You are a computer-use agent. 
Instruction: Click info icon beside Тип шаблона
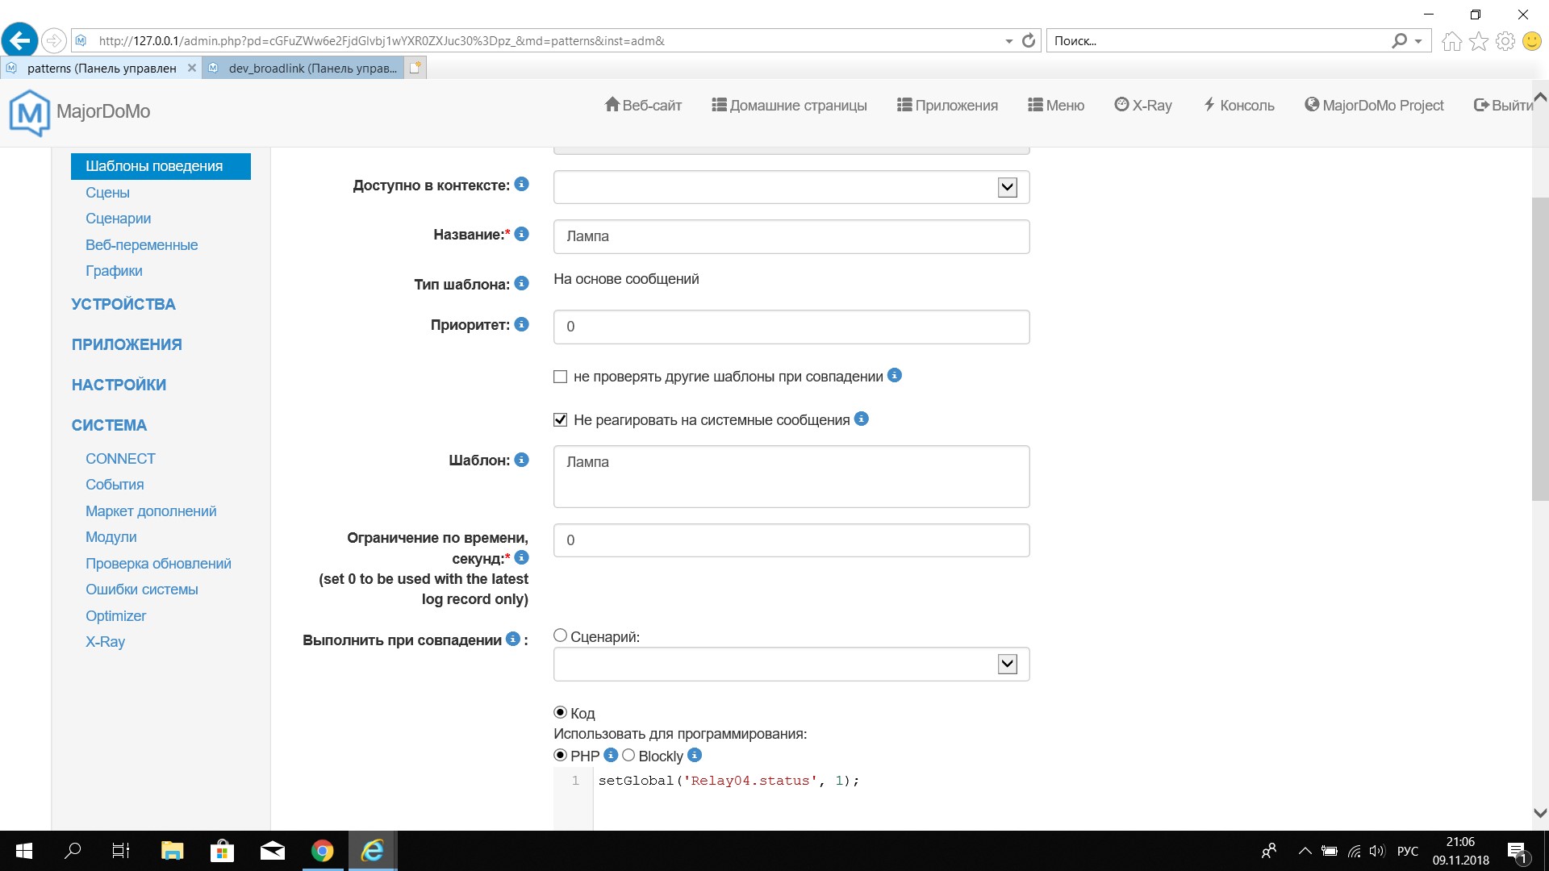pos(522,283)
